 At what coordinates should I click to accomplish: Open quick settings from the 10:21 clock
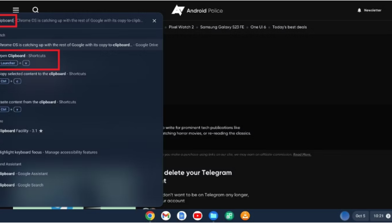tap(381, 216)
